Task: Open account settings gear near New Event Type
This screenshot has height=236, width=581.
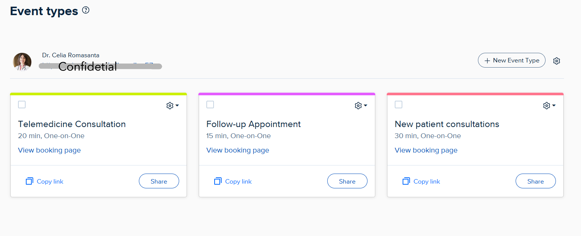Action: tap(557, 61)
